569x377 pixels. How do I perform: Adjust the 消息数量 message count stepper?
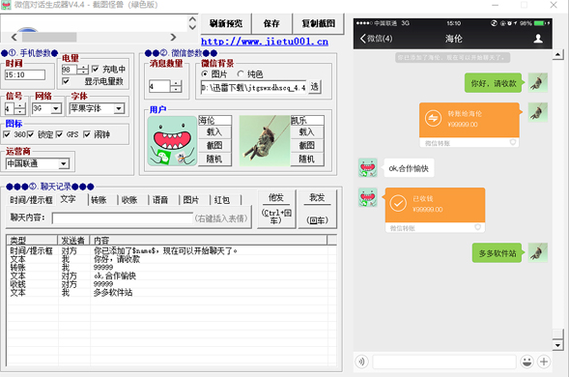pyautogui.click(x=176, y=86)
